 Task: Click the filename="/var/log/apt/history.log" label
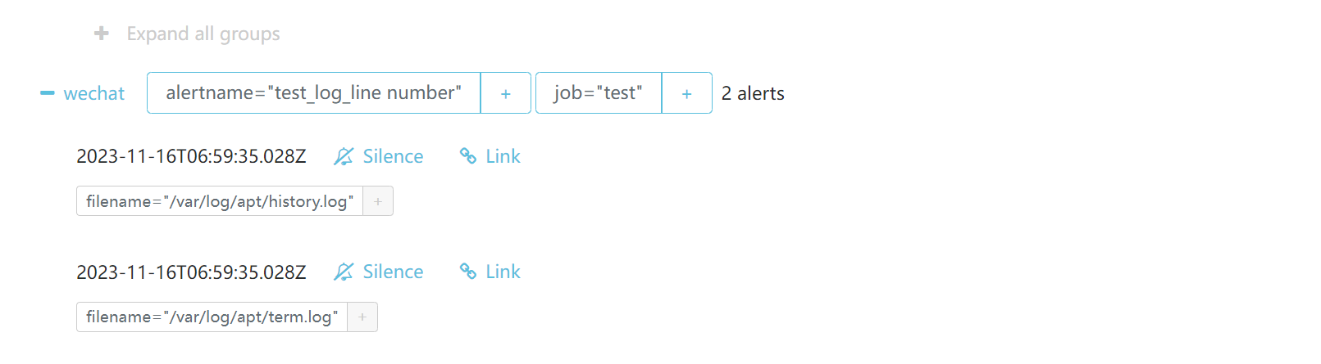click(x=220, y=201)
